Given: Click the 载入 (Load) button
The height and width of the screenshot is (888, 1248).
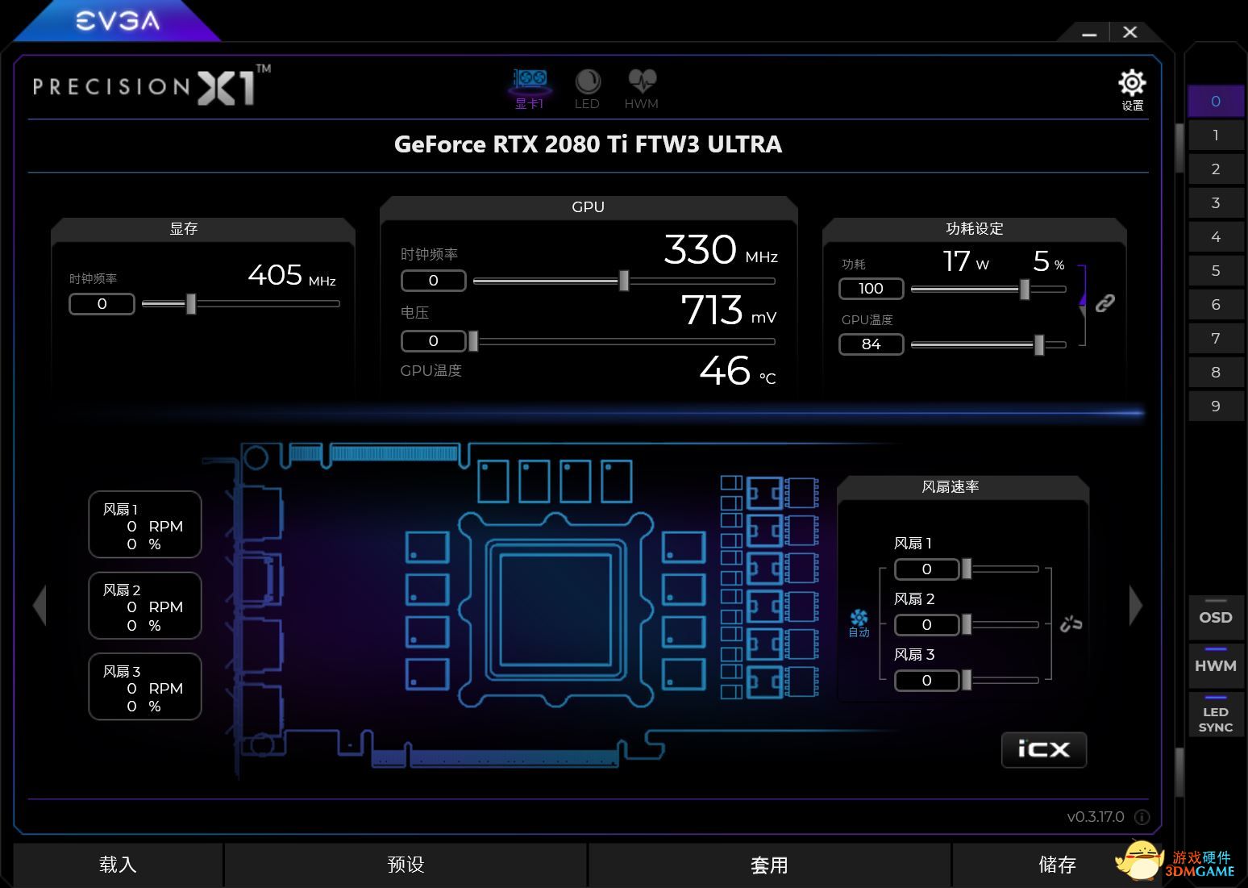Looking at the screenshot, I should (x=118, y=865).
